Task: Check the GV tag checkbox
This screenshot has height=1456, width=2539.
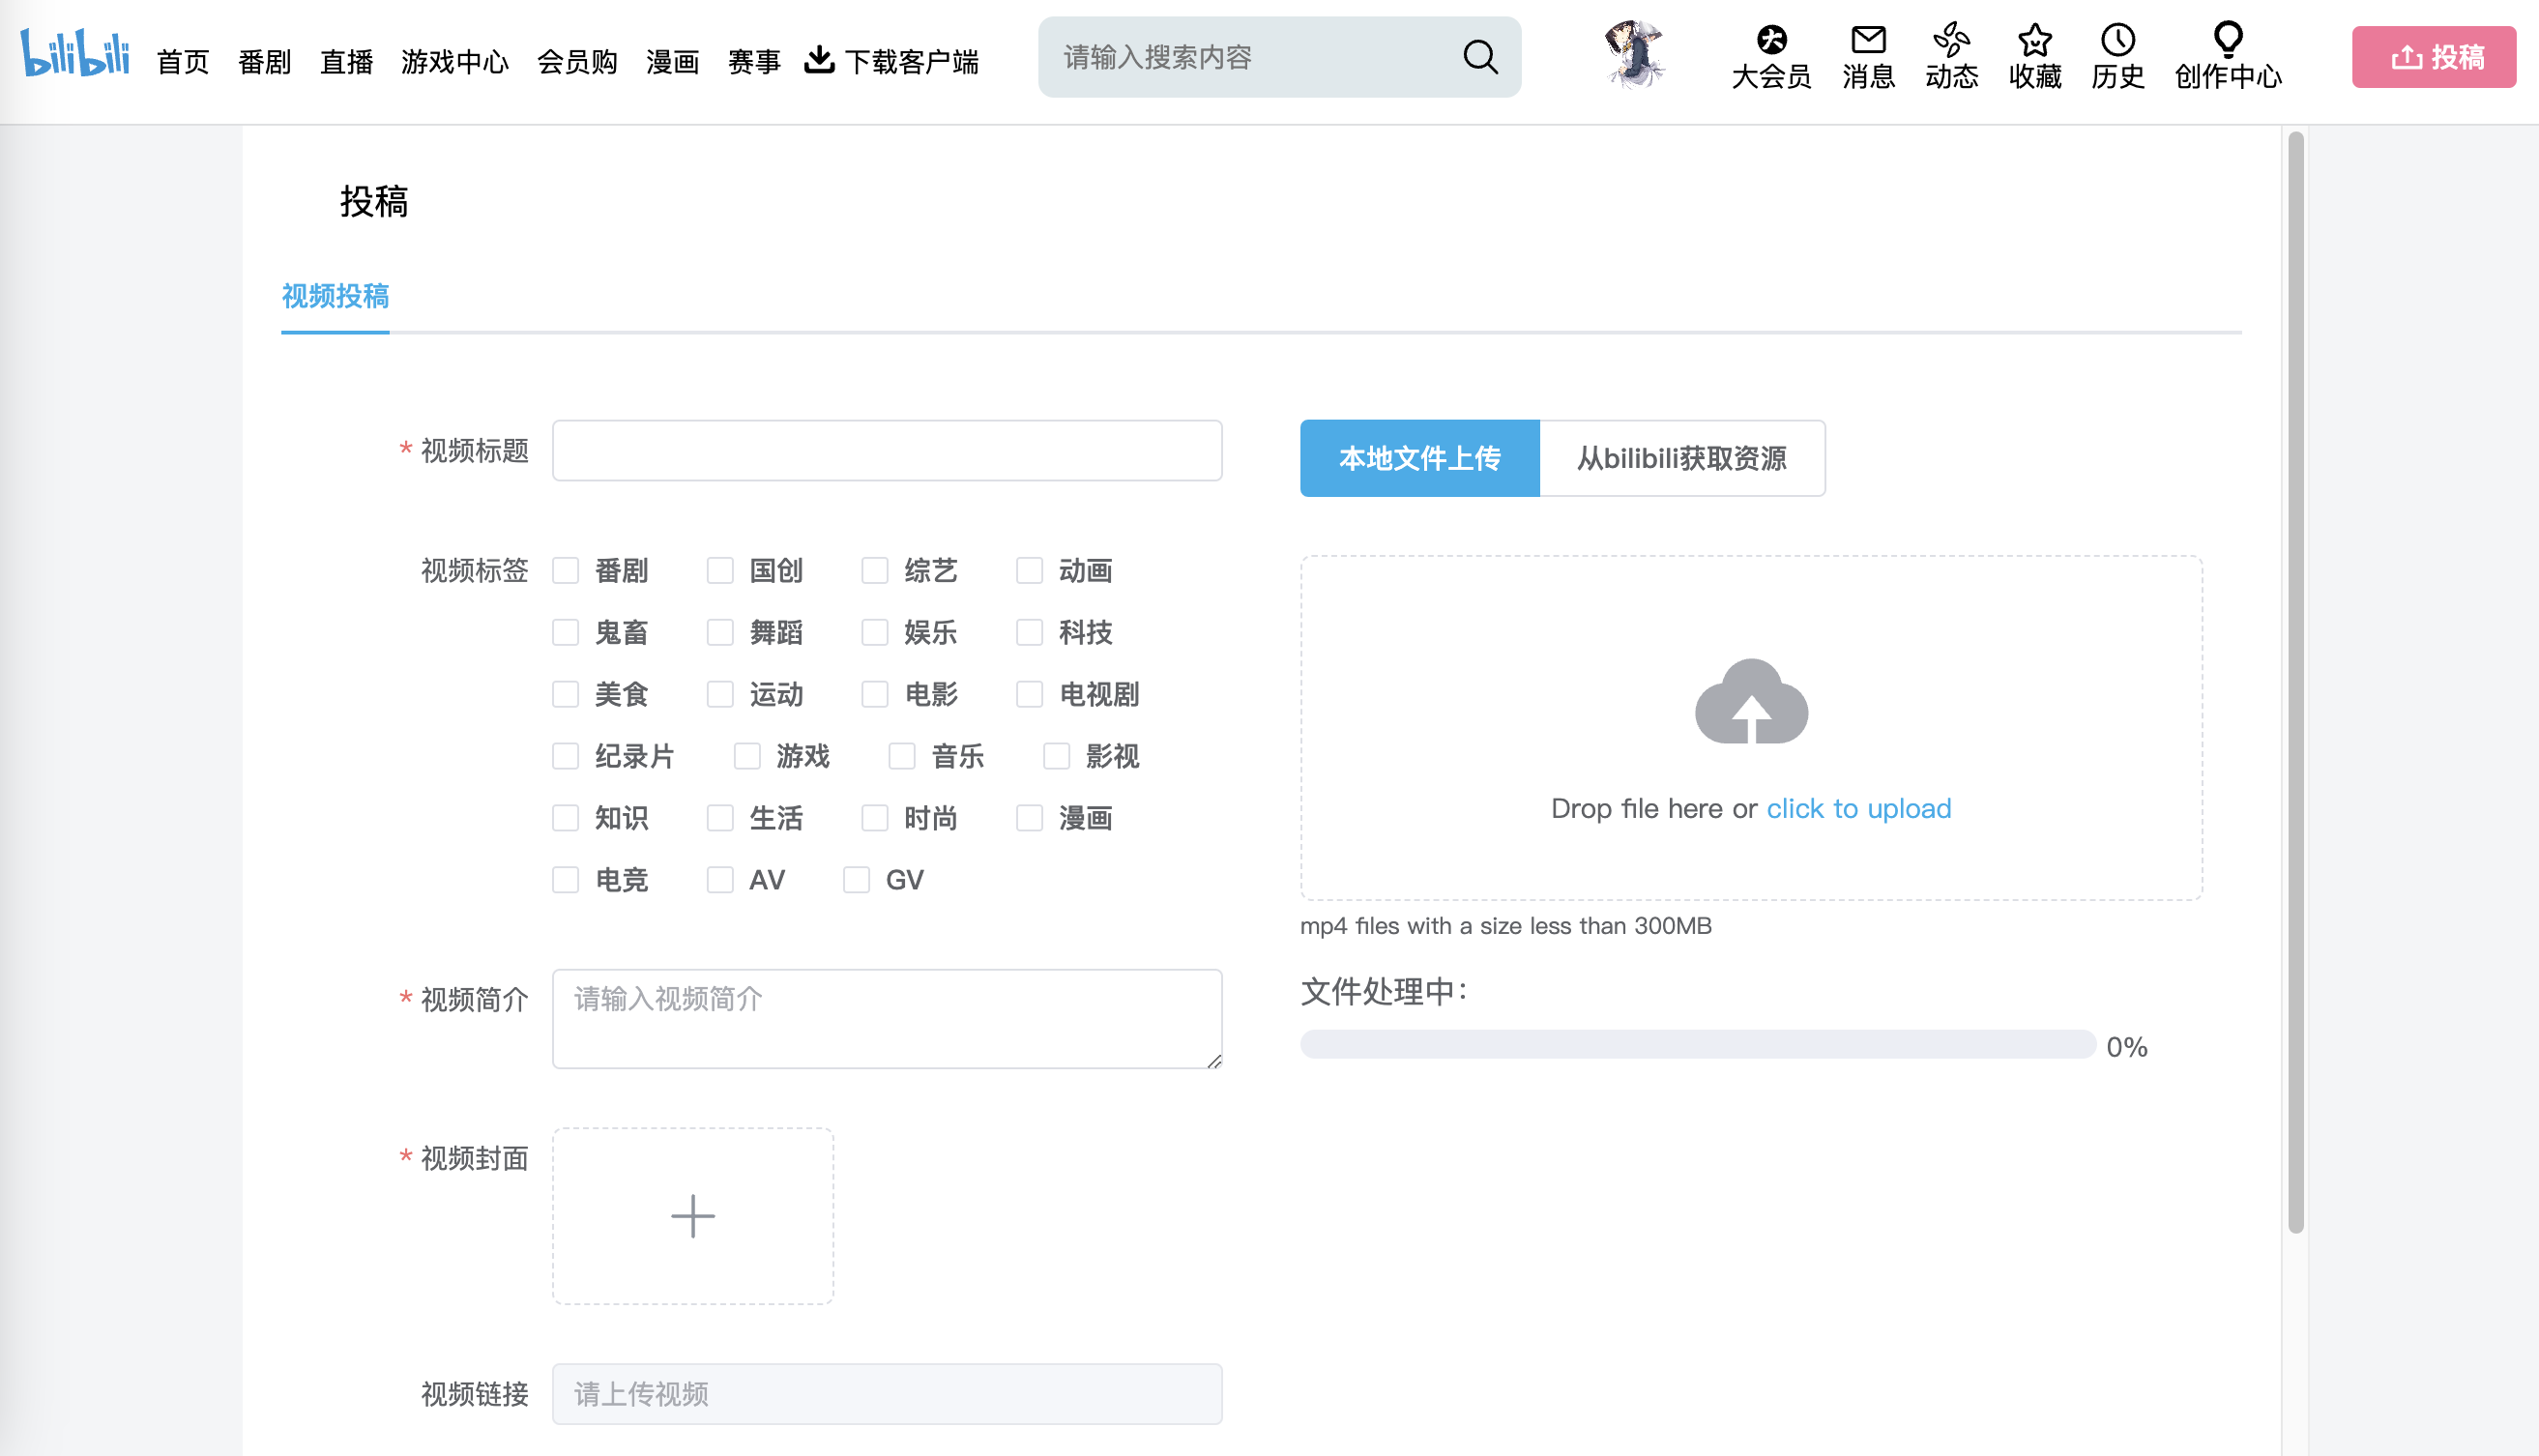Action: [x=856, y=880]
